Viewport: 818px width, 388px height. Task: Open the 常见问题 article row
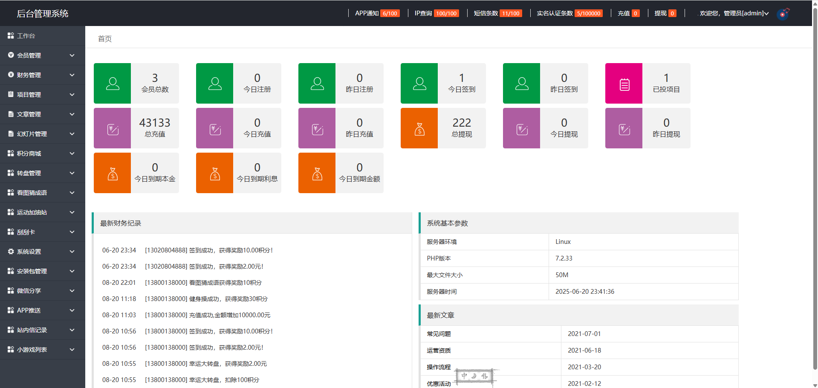coord(439,334)
